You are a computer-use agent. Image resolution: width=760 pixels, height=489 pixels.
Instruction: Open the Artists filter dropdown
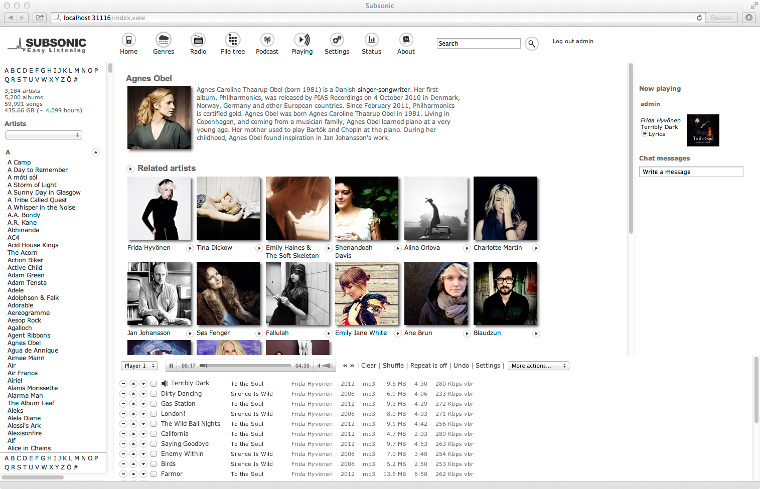tap(44, 135)
